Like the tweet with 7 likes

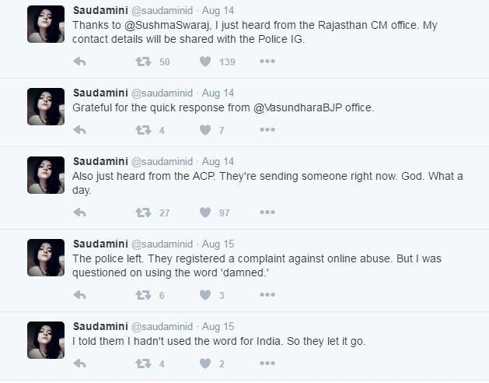(x=205, y=130)
